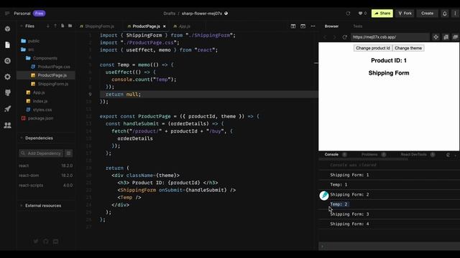Select the Console tab
Screen dimensions: 460x258
click(331, 155)
